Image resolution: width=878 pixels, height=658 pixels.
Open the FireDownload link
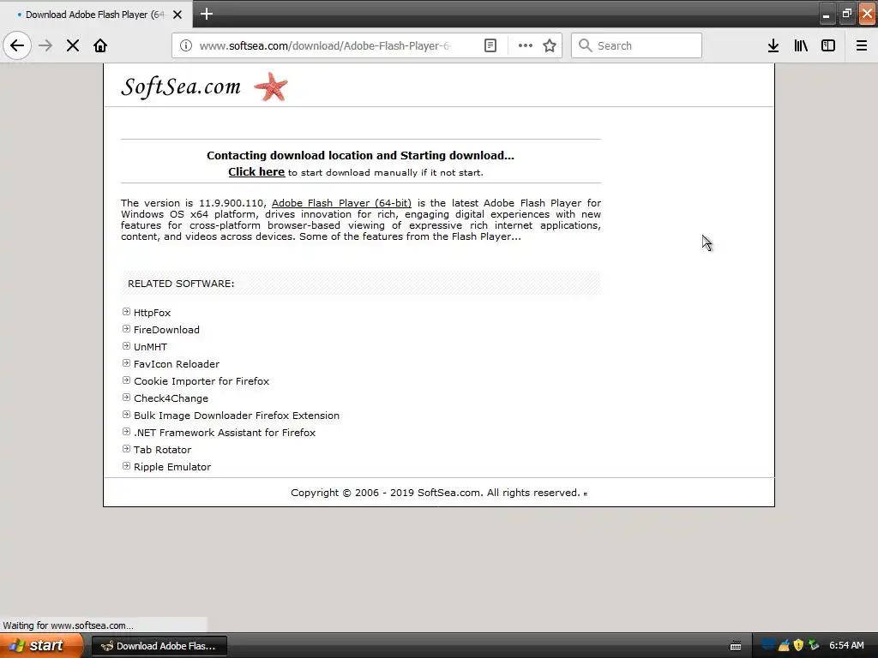pyautogui.click(x=166, y=330)
